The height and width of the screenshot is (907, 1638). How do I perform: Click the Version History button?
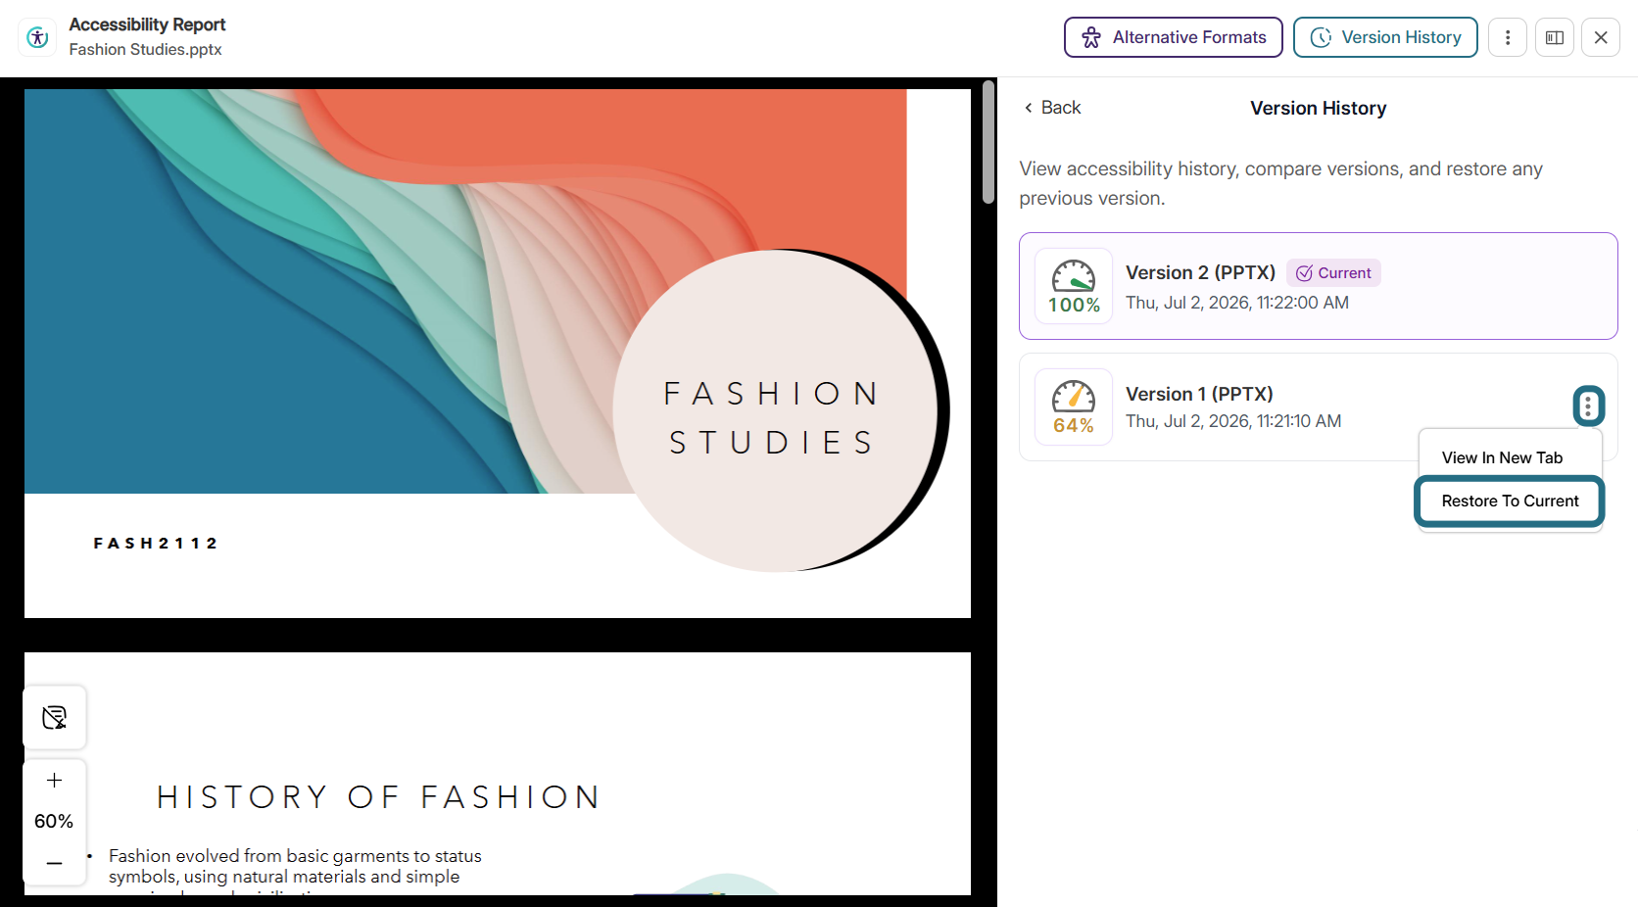(1385, 37)
